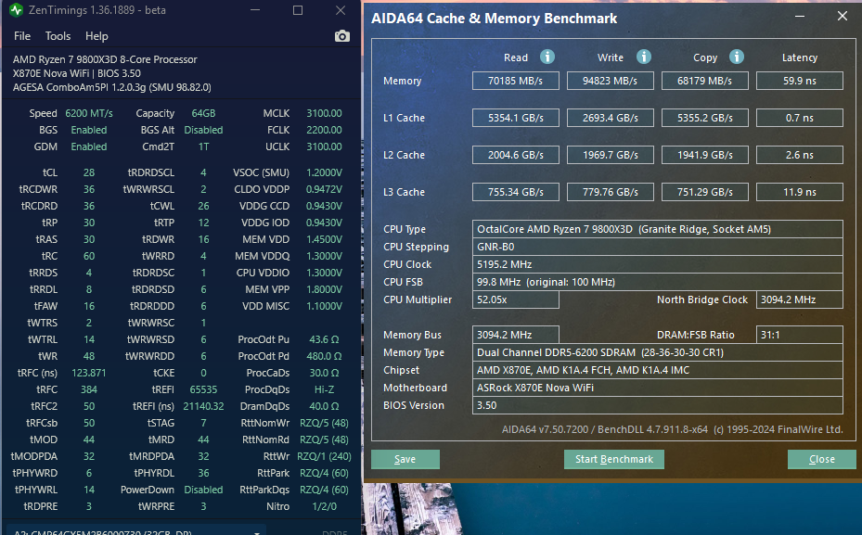The height and width of the screenshot is (535, 862).
Task: Select the Memory Type value field
Action: pyautogui.click(x=657, y=352)
